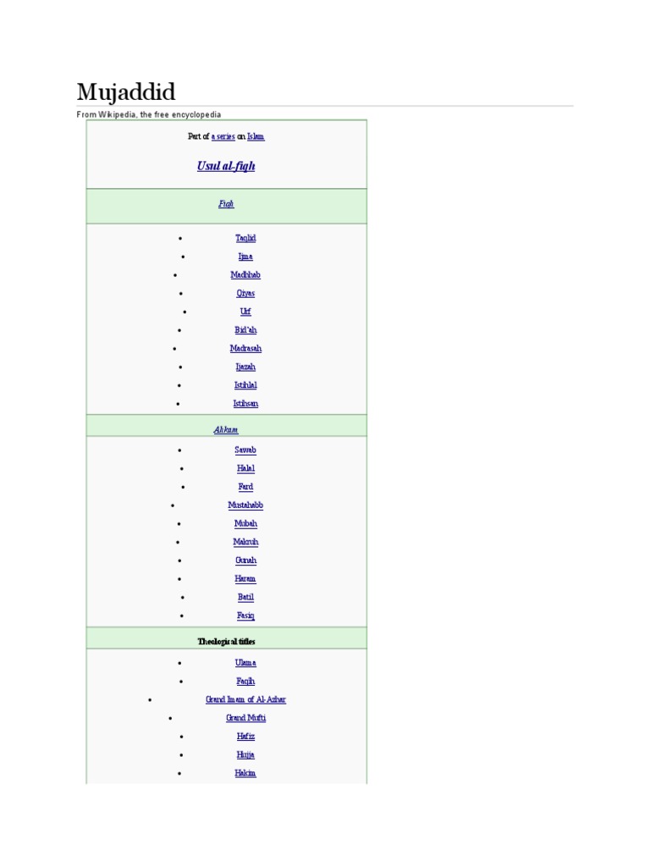Image resolution: width=650 pixels, height=867 pixels.
Task: Select the Qiyas link
Action: [x=245, y=294]
